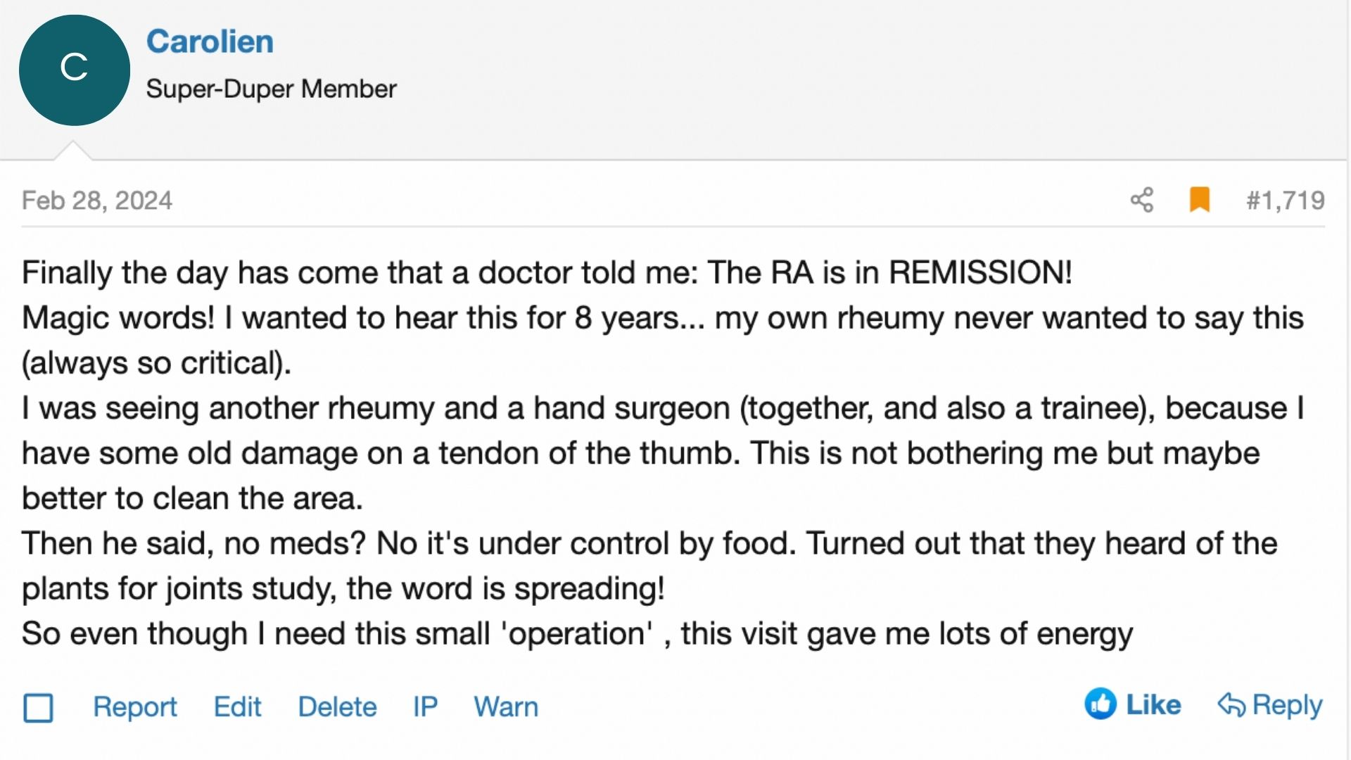This screenshot has height=760, width=1351.
Task: Open Carolien's round avatar with letter C
Action: tap(75, 70)
